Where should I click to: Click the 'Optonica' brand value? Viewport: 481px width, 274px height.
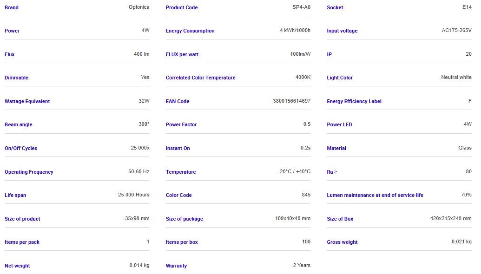click(139, 7)
